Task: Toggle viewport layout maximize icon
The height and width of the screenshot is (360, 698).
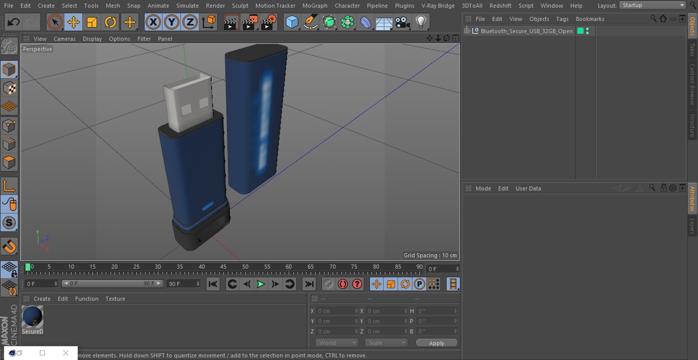Action: click(x=455, y=38)
